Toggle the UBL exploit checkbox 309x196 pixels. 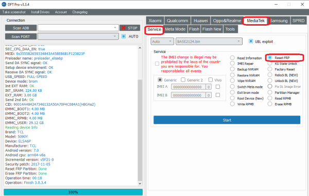point(251,42)
